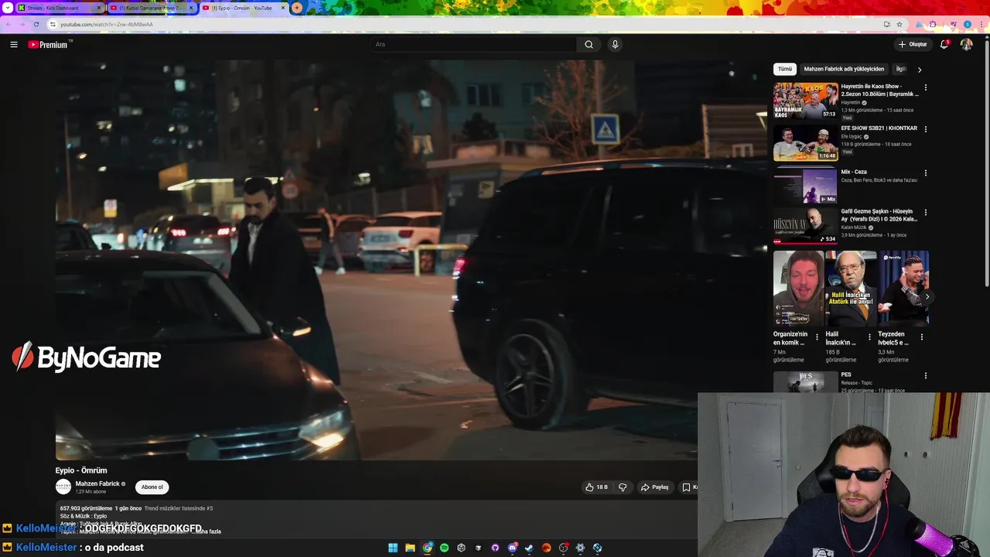Viewport: 990px width, 557px height.
Task: Open the notifications bell
Action: pos(944,45)
